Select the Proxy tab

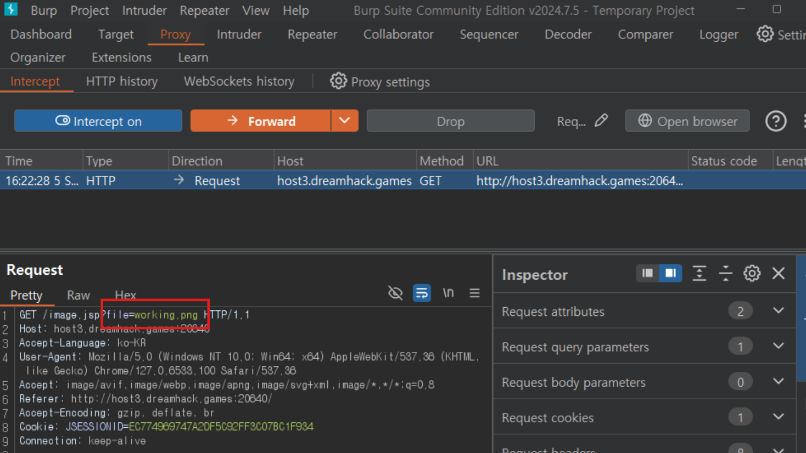176,34
